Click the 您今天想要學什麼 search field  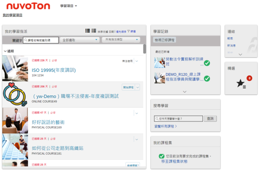pos(178,118)
